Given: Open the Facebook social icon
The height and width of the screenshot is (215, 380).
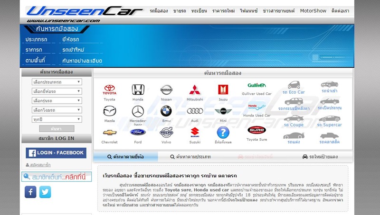Looking at the screenshot, I should [x=30, y=192].
